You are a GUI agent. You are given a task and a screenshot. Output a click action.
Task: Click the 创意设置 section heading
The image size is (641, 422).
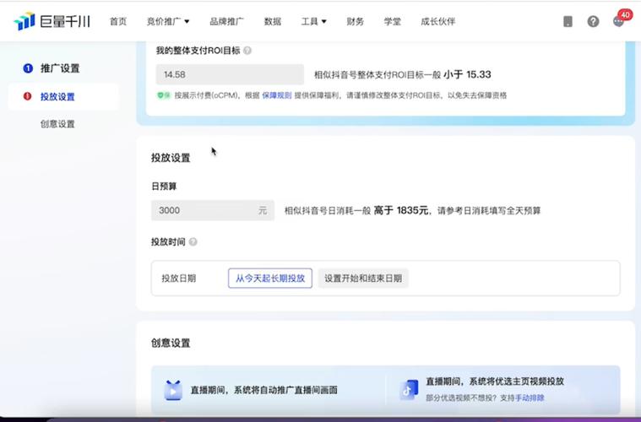(x=171, y=344)
